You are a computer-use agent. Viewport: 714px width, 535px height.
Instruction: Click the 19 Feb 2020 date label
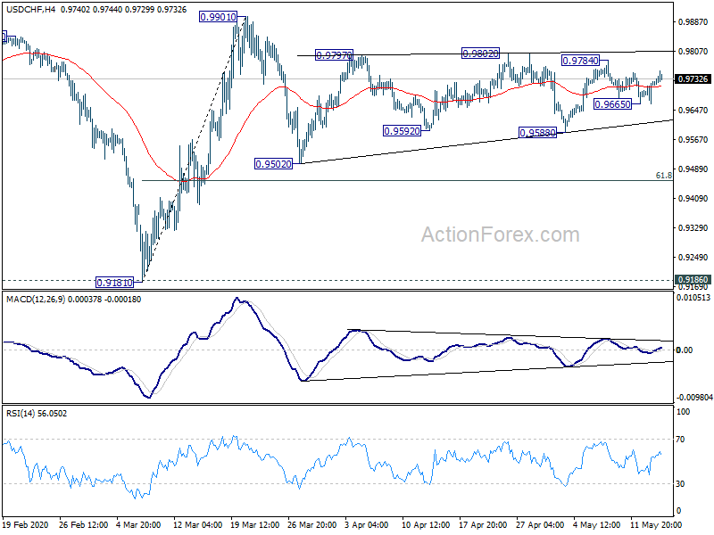(x=25, y=524)
